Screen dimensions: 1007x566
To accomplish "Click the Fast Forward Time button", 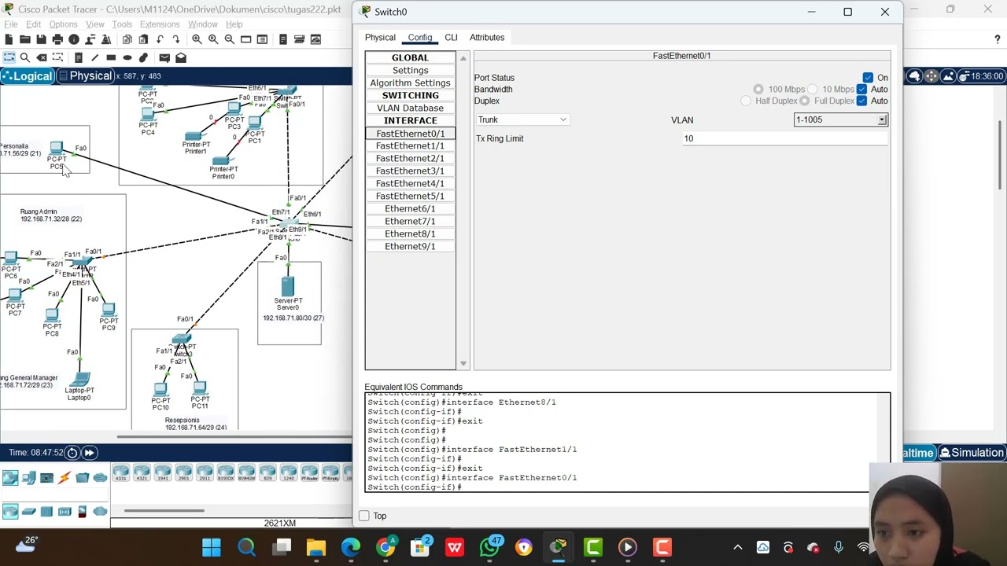I will [x=90, y=453].
